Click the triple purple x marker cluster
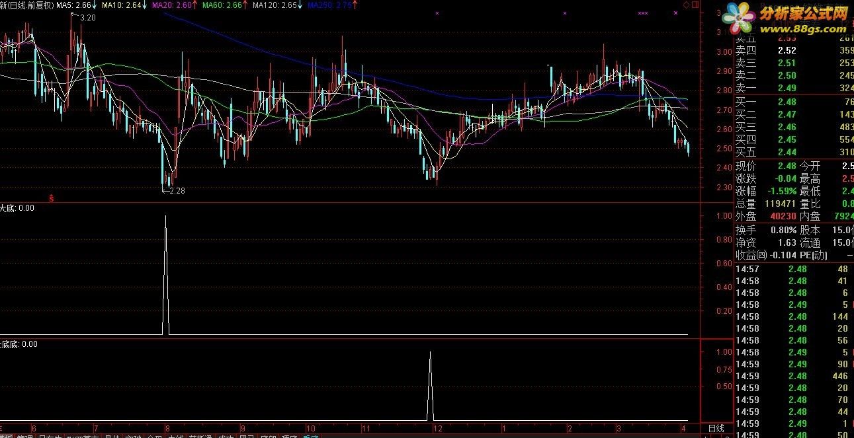This screenshot has height=438, width=854. [x=642, y=13]
